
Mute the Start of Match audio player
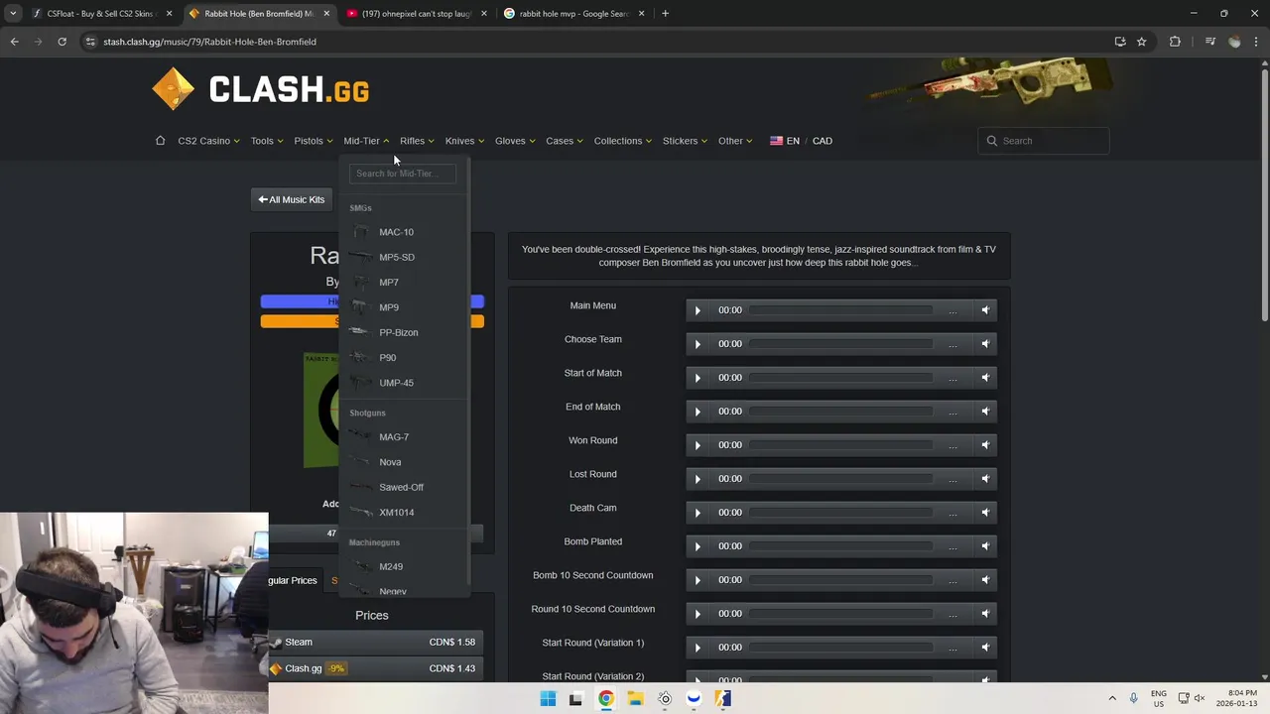pyautogui.click(x=985, y=378)
